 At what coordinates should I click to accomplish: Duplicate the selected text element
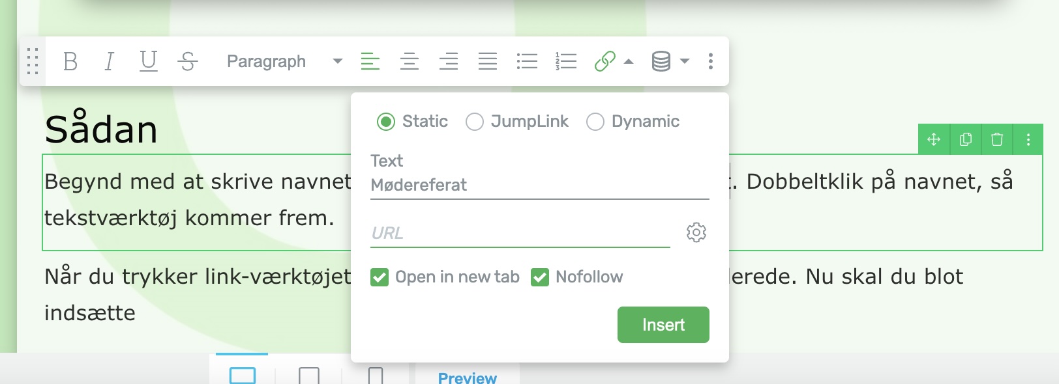click(966, 139)
